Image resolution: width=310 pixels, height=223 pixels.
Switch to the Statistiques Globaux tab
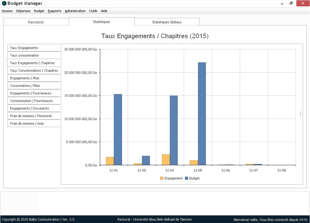coord(167,22)
